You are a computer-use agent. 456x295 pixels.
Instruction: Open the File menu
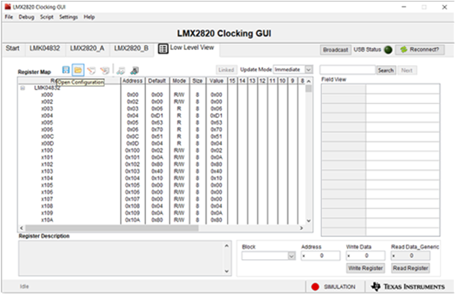click(x=9, y=17)
